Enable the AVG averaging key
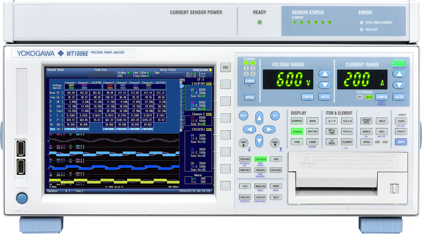The image size is (422, 234). (x=276, y=159)
